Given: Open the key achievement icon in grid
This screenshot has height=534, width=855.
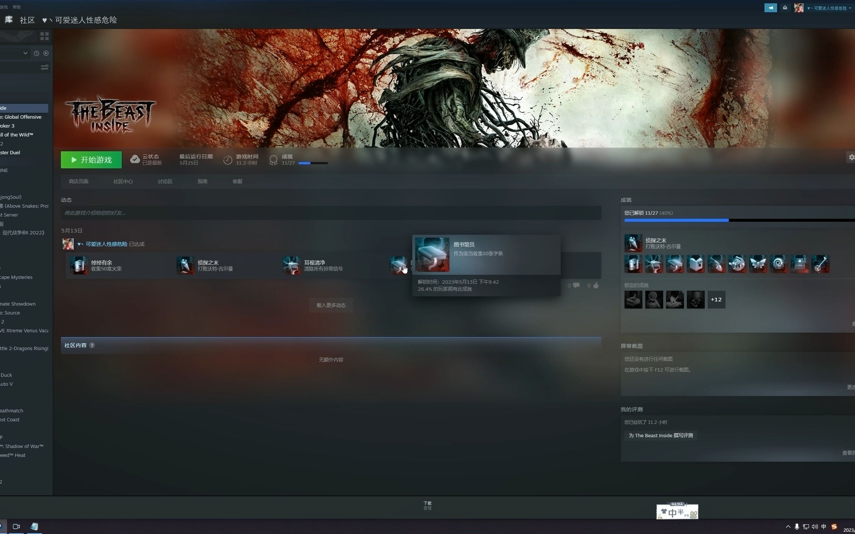Looking at the screenshot, I should pyautogui.click(x=820, y=264).
